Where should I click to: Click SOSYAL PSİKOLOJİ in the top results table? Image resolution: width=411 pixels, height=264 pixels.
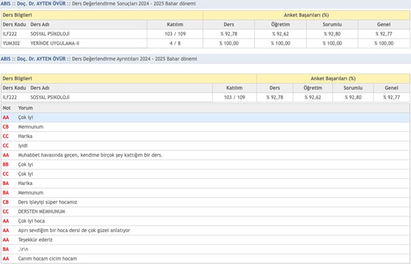[x=50, y=34]
